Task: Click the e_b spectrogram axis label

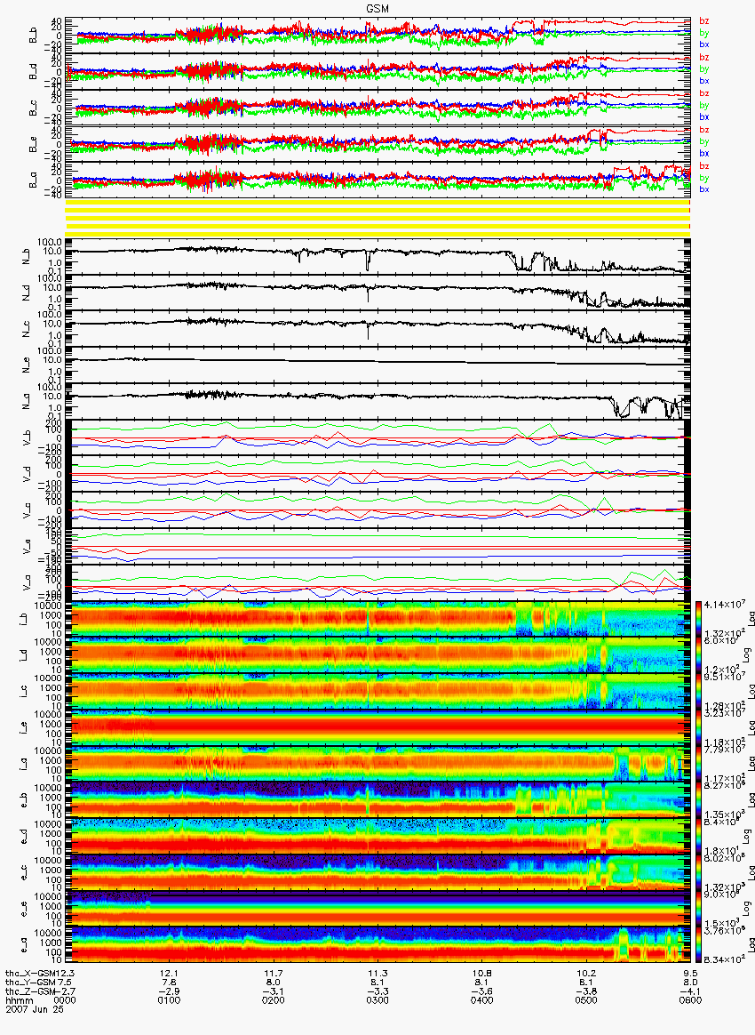Action: point(23,800)
